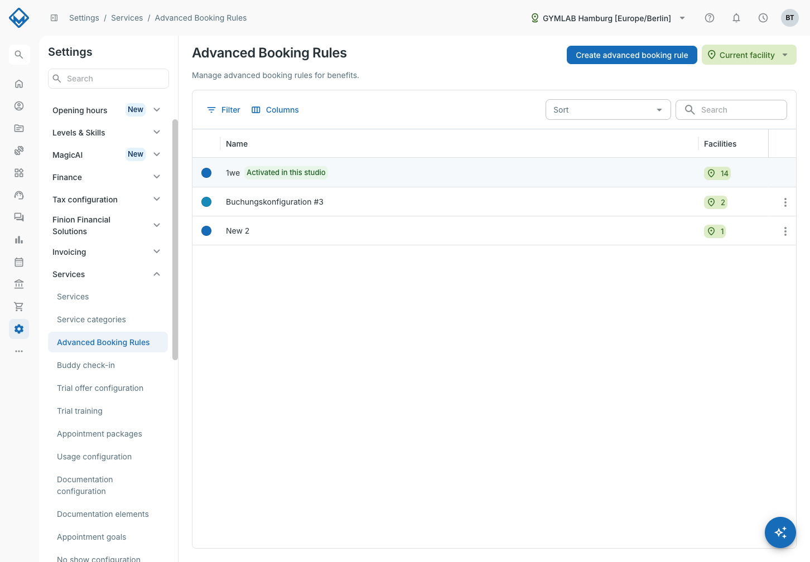Viewport: 810px width, 562px height.
Task: Open the dumbbell training icon
Action: pyautogui.click(x=19, y=151)
